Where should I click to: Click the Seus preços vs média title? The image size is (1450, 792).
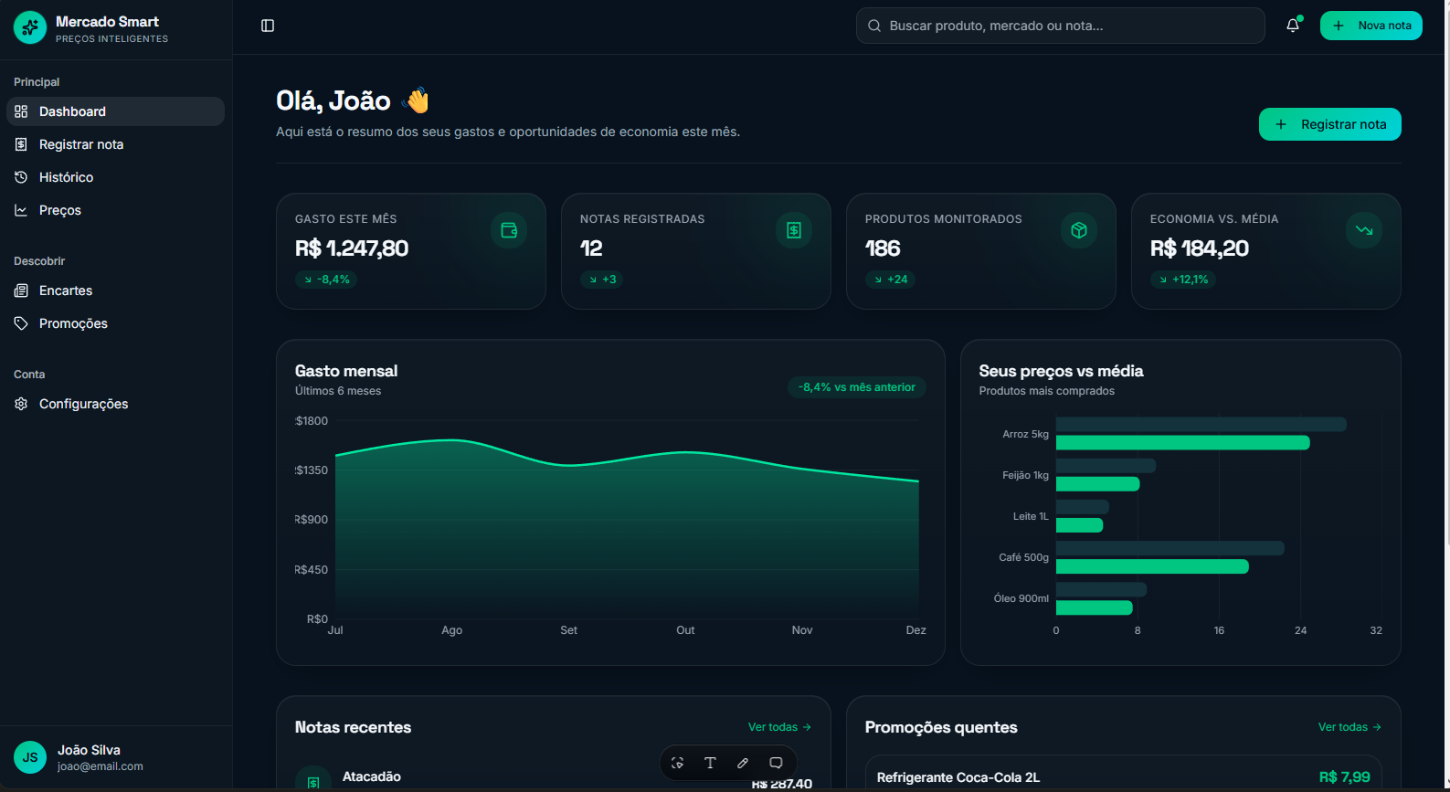tap(1061, 371)
